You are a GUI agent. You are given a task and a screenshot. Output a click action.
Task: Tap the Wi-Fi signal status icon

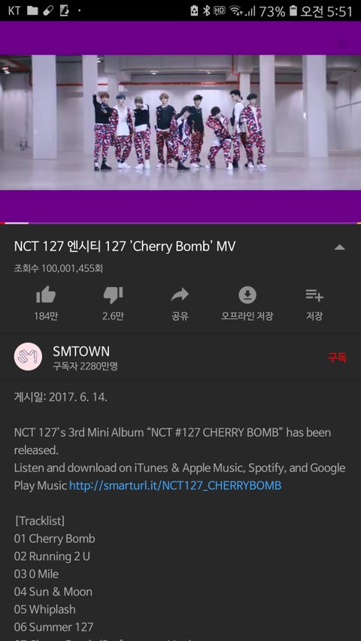(x=235, y=11)
